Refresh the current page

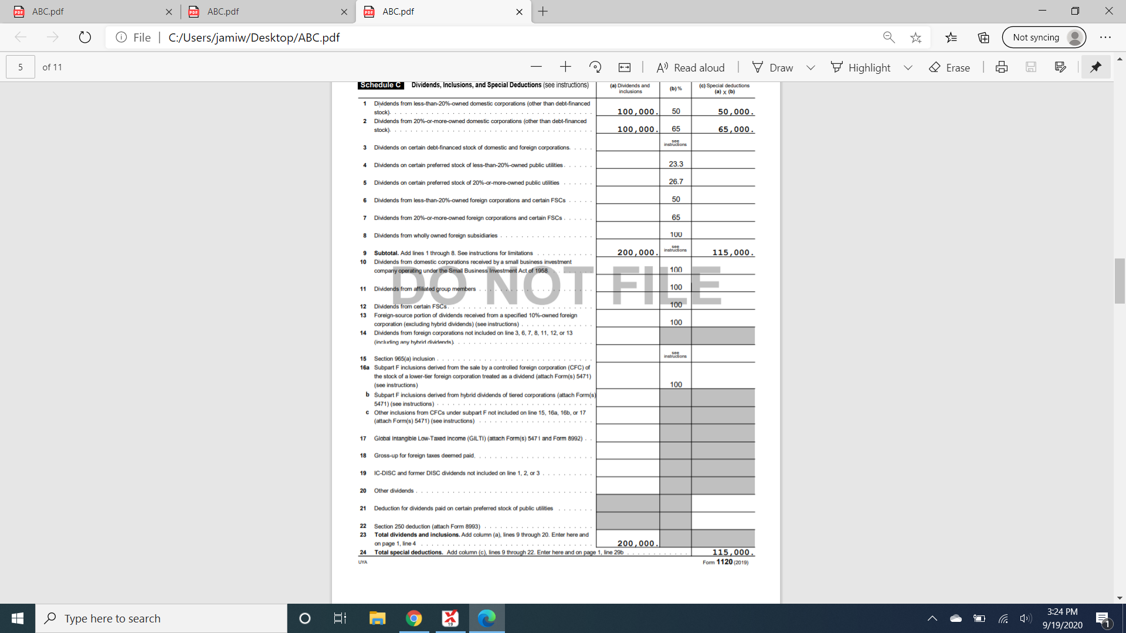tap(85, 37)
